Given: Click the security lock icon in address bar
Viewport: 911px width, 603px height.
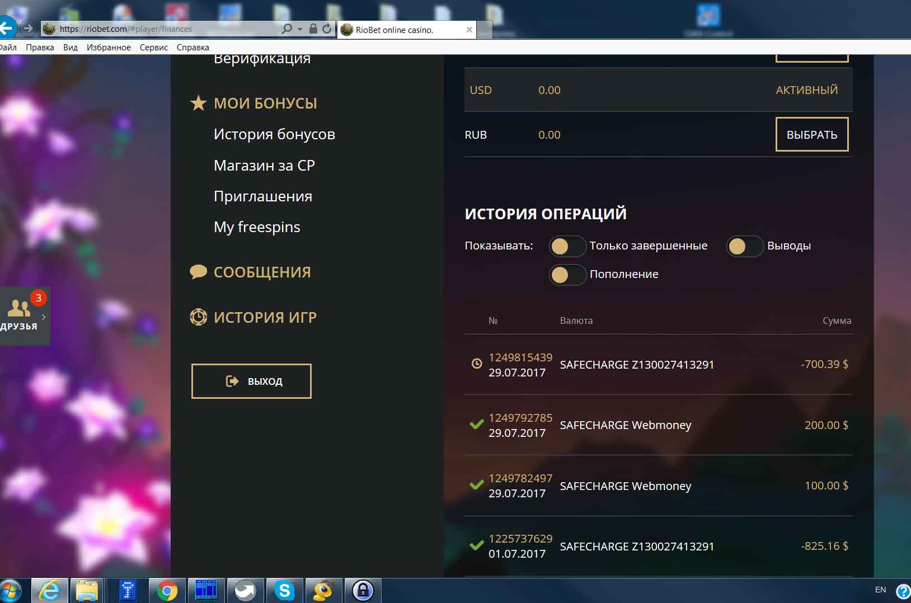Looking at the screenshot, I should pyautogui.click(x=313, y=29).
